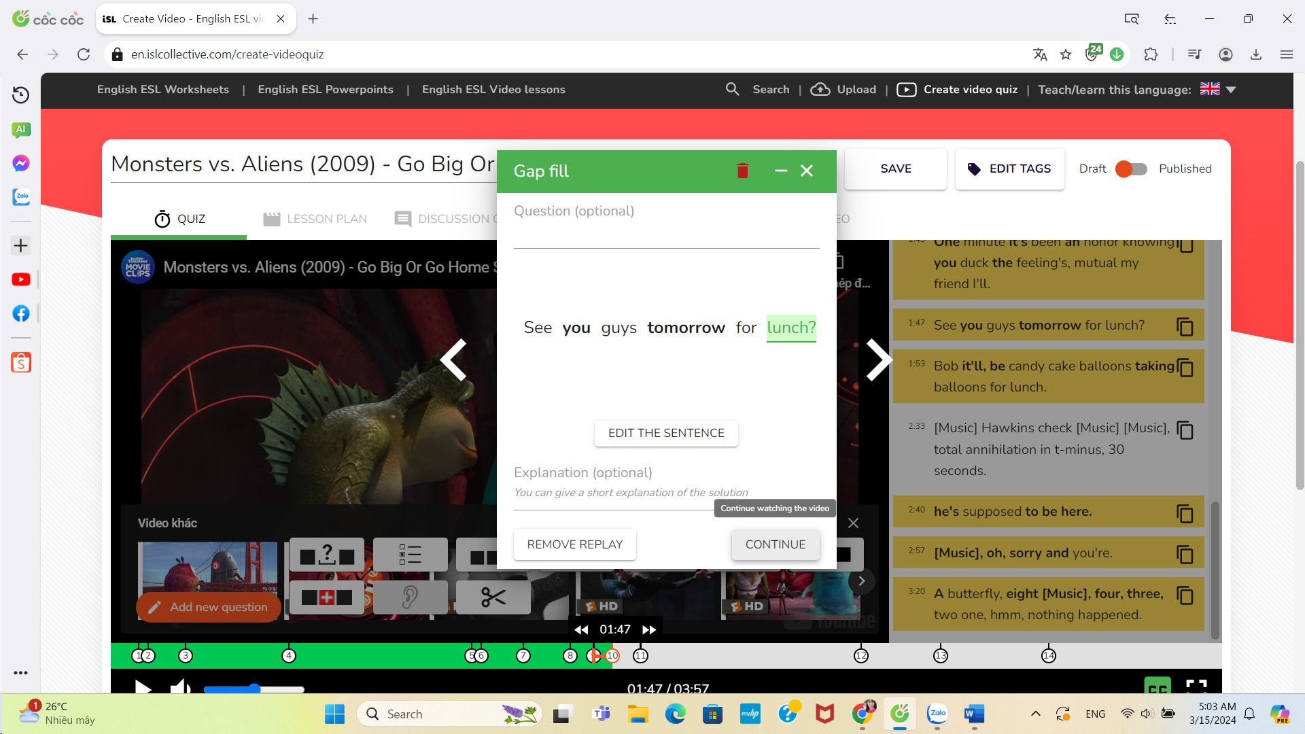Screen dimensions: 1305x734
Task: Minimize the Gap fill panel
Action: [781, 171]
